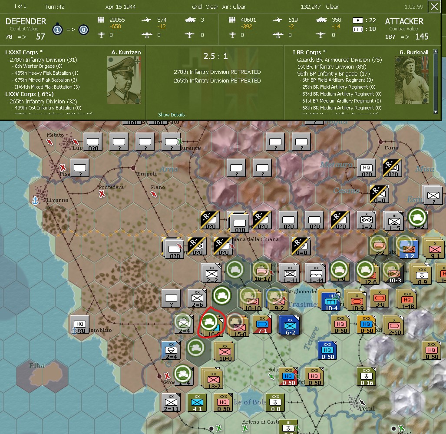Click the Pontedera airfield marker
446x434 pixels.
tap(102, 194)
